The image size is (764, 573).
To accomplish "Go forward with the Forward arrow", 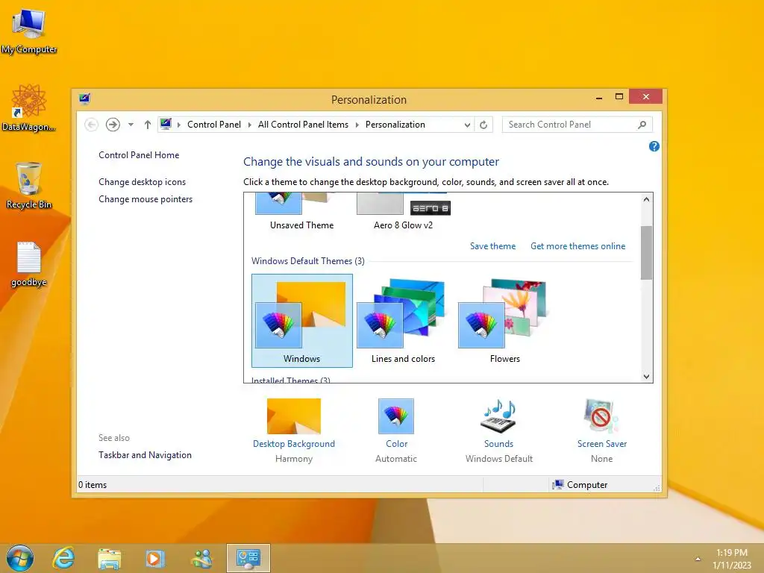I will [x=113, y=125].
